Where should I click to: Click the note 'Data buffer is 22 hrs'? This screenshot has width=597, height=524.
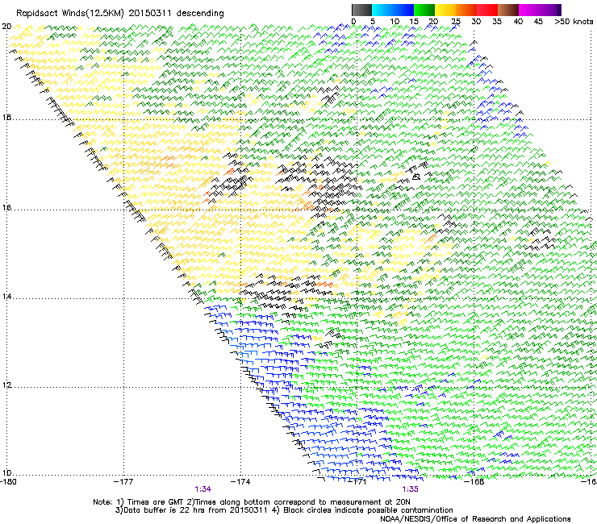pos(165,510)
